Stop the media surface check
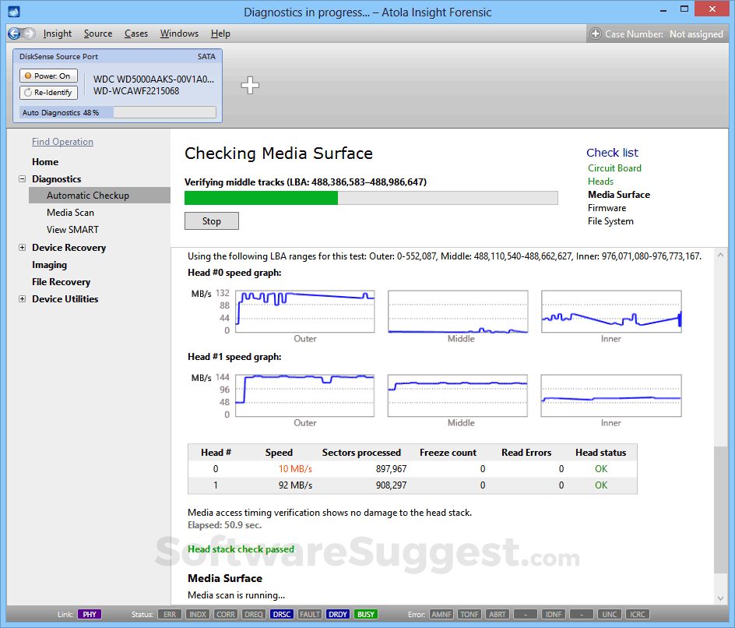735x628 pixels. coord(211,221)
